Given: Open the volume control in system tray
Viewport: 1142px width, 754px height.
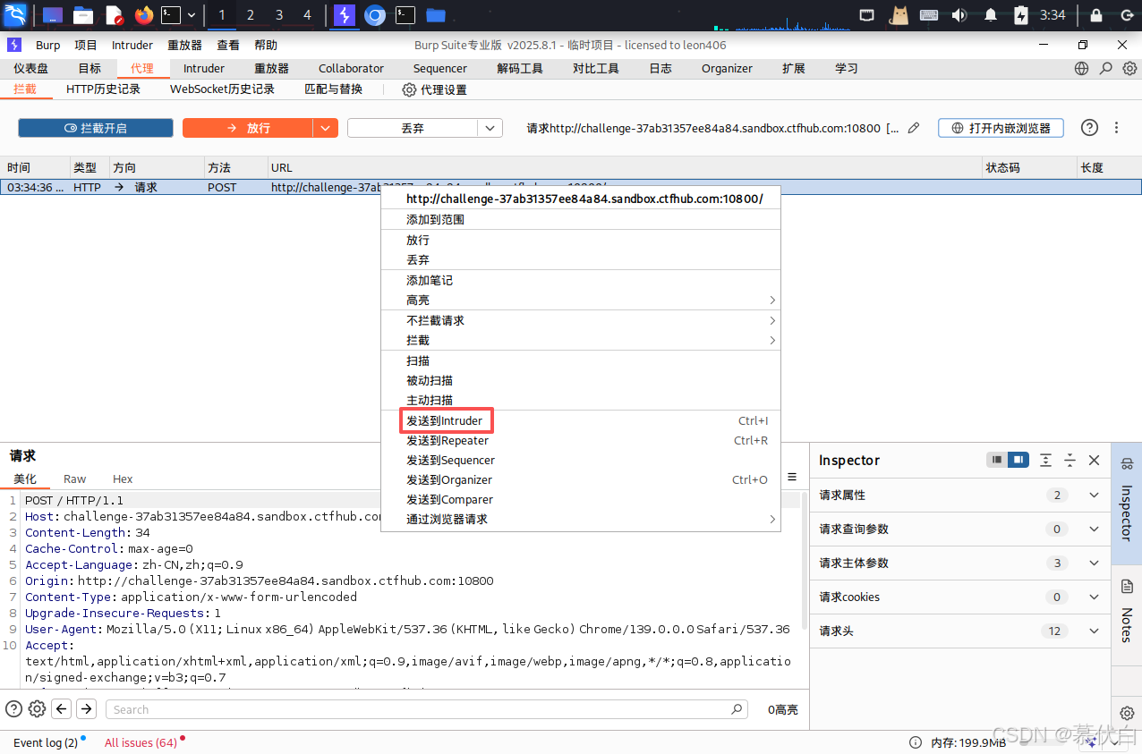Looking at the screenshot, I should coord(959,14).
